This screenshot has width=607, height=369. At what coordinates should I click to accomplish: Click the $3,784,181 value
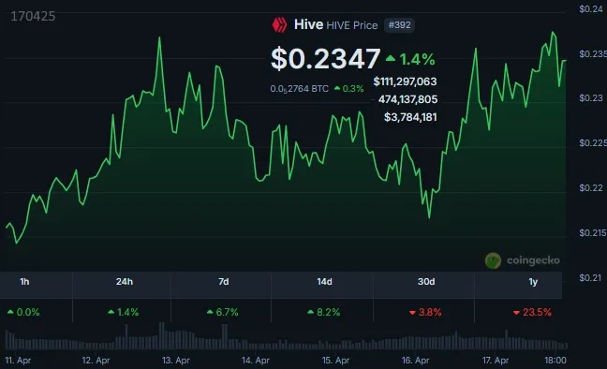point(410,117)
